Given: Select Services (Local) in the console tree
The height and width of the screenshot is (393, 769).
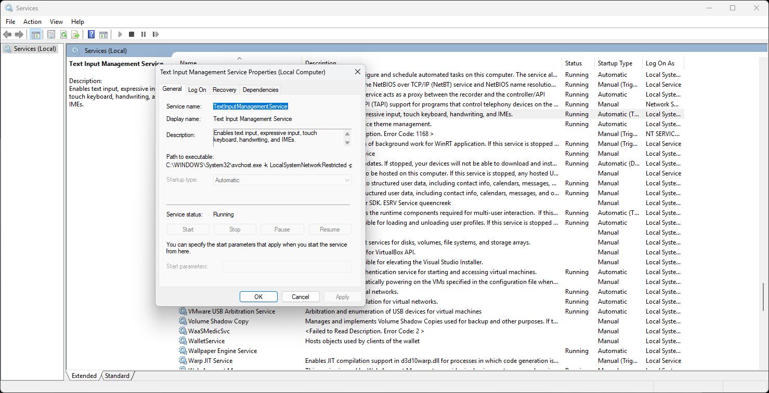Looking at the screenshot, I should (x=34, y=49).
